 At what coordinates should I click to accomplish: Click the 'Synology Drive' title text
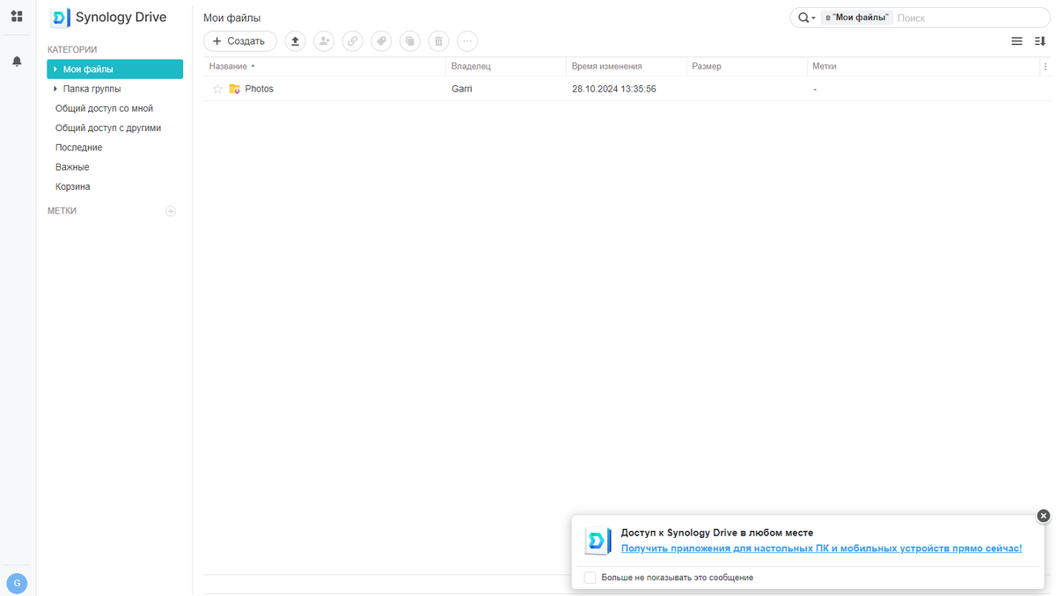click(121, 18)
